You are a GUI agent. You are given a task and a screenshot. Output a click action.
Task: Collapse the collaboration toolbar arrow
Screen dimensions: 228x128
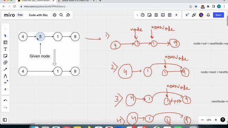[137, 15]
